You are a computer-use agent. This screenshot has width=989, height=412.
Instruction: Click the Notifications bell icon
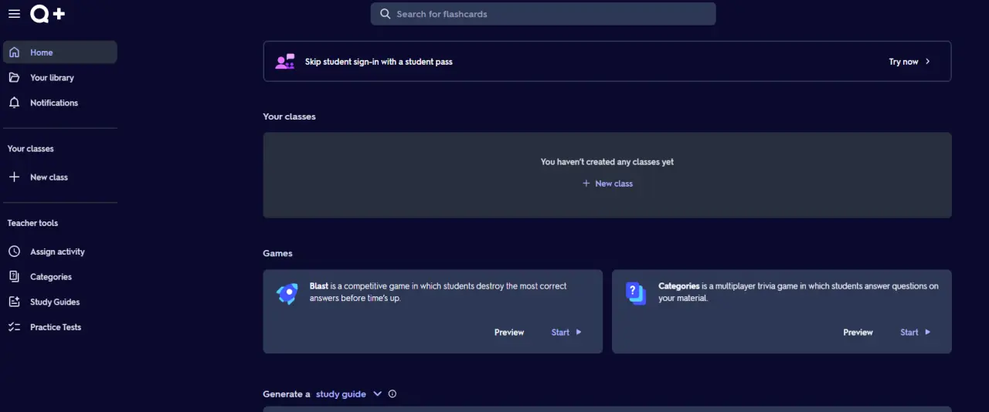[14, 103]
